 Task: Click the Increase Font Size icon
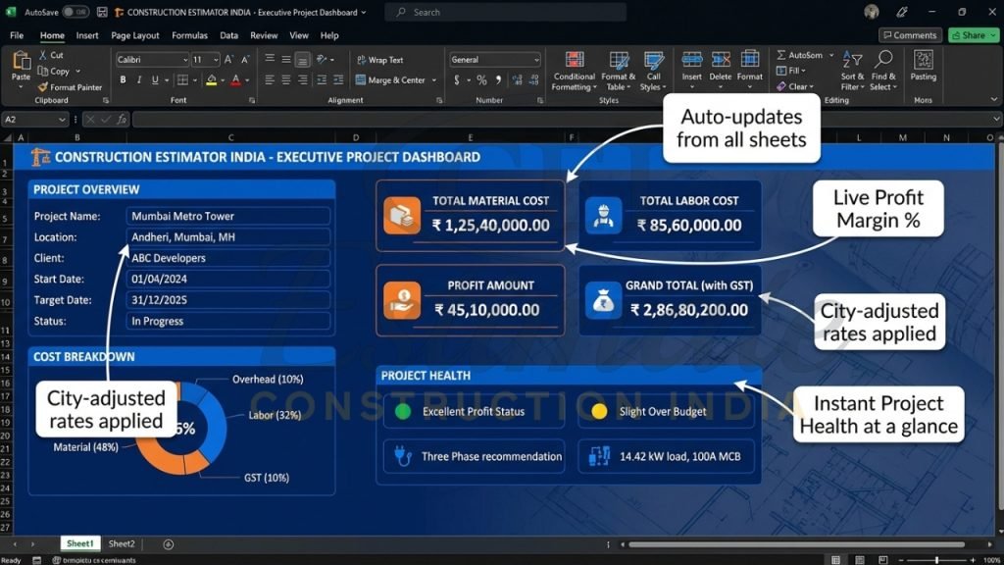tap(228, 60)
